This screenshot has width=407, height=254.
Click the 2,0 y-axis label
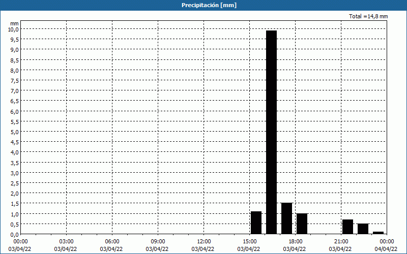point(15,194)
